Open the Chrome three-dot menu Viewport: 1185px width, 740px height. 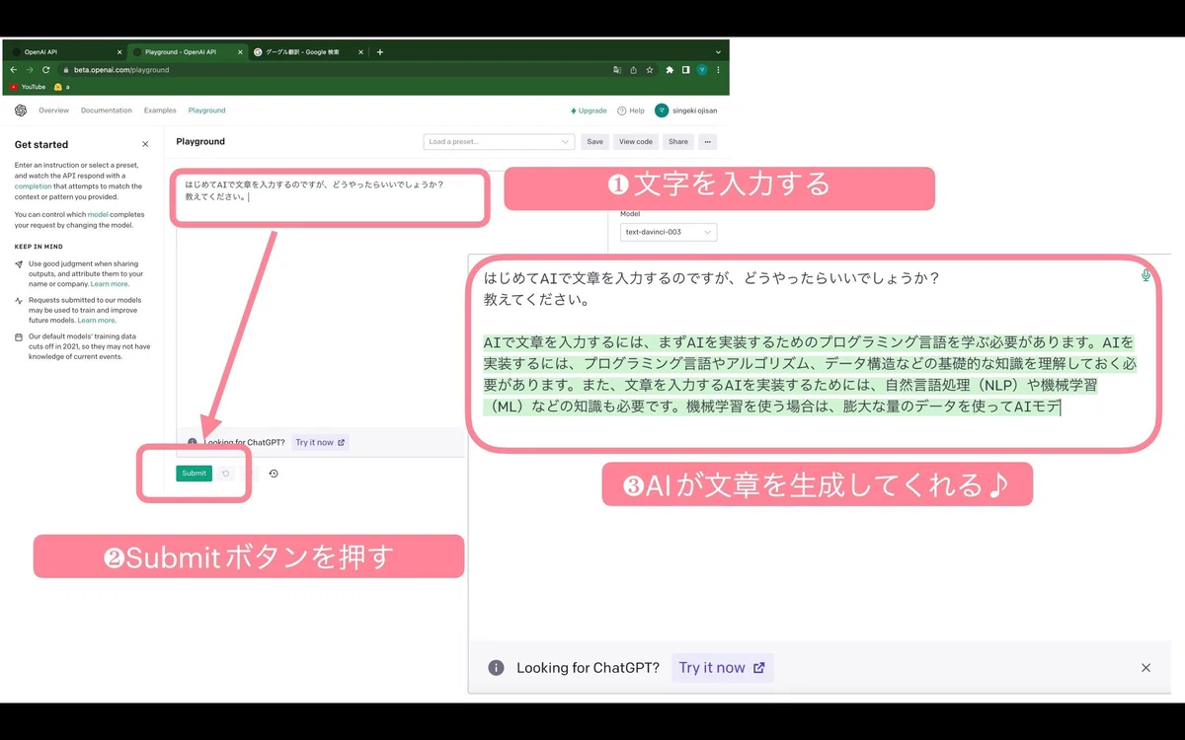pyautogui.click(x=718, y=70)
